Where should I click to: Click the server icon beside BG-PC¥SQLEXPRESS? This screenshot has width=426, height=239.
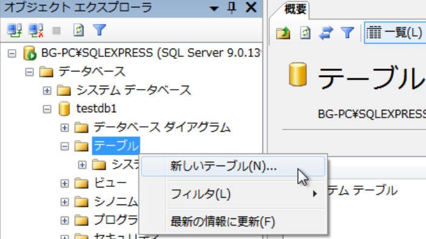(x=30, y=53)
